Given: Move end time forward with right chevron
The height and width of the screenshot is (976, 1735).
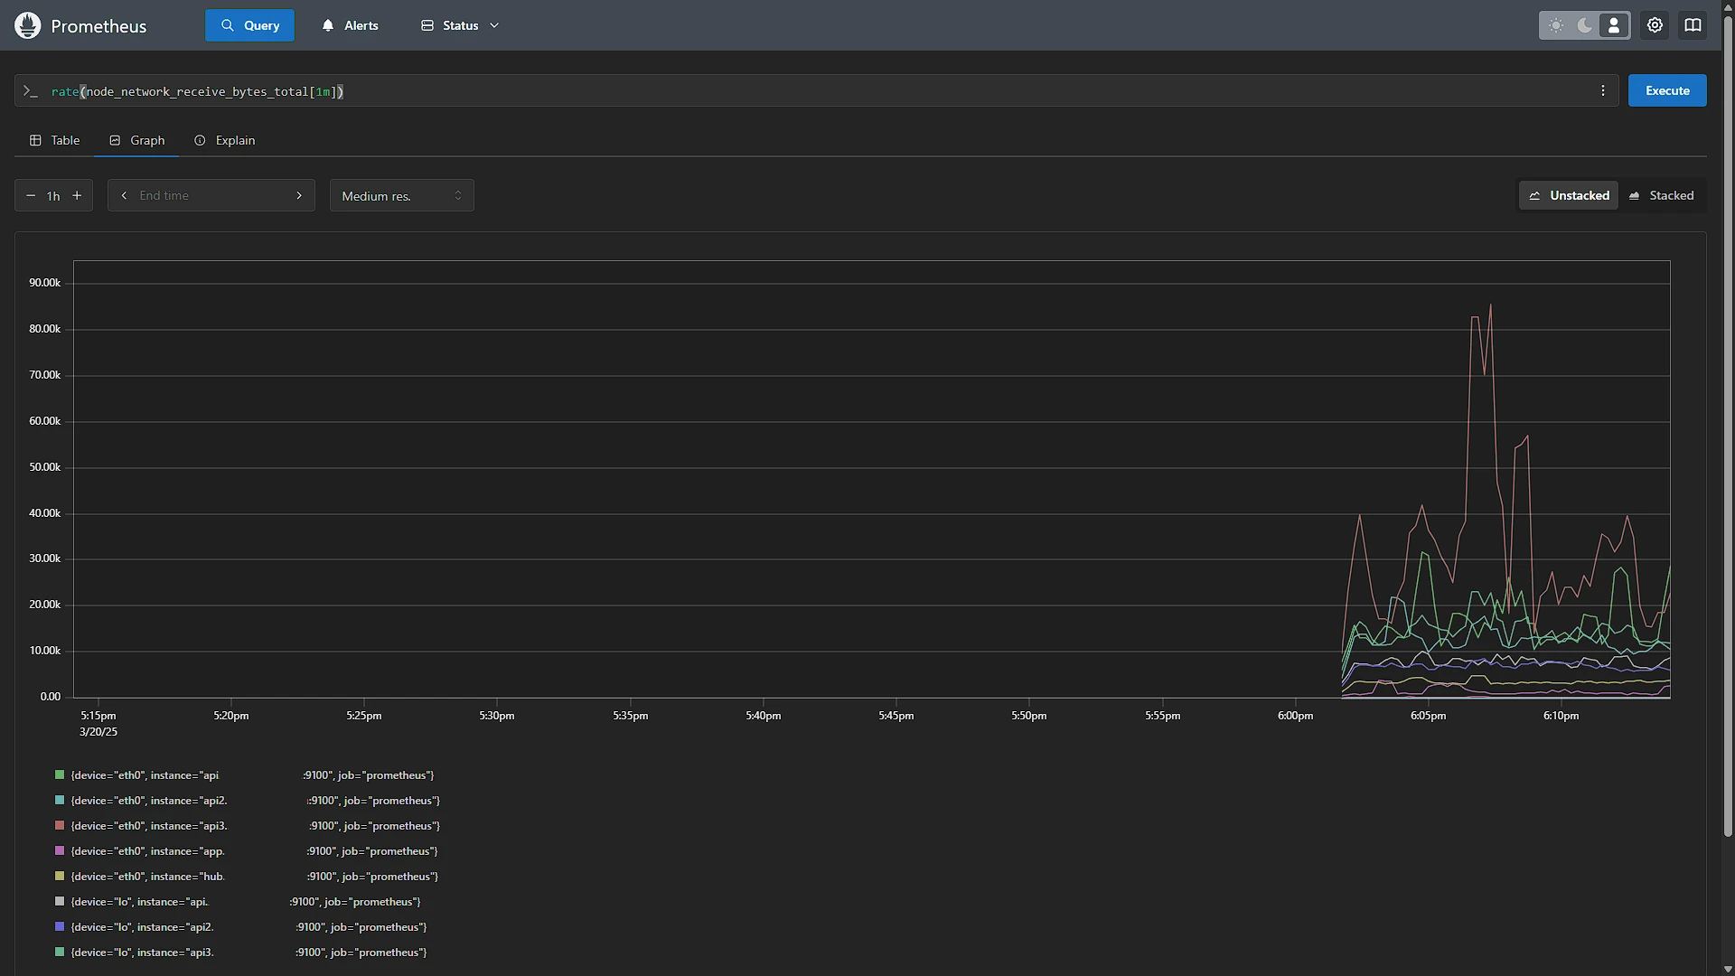Looking at the screenshot, I should pos(299,195).
